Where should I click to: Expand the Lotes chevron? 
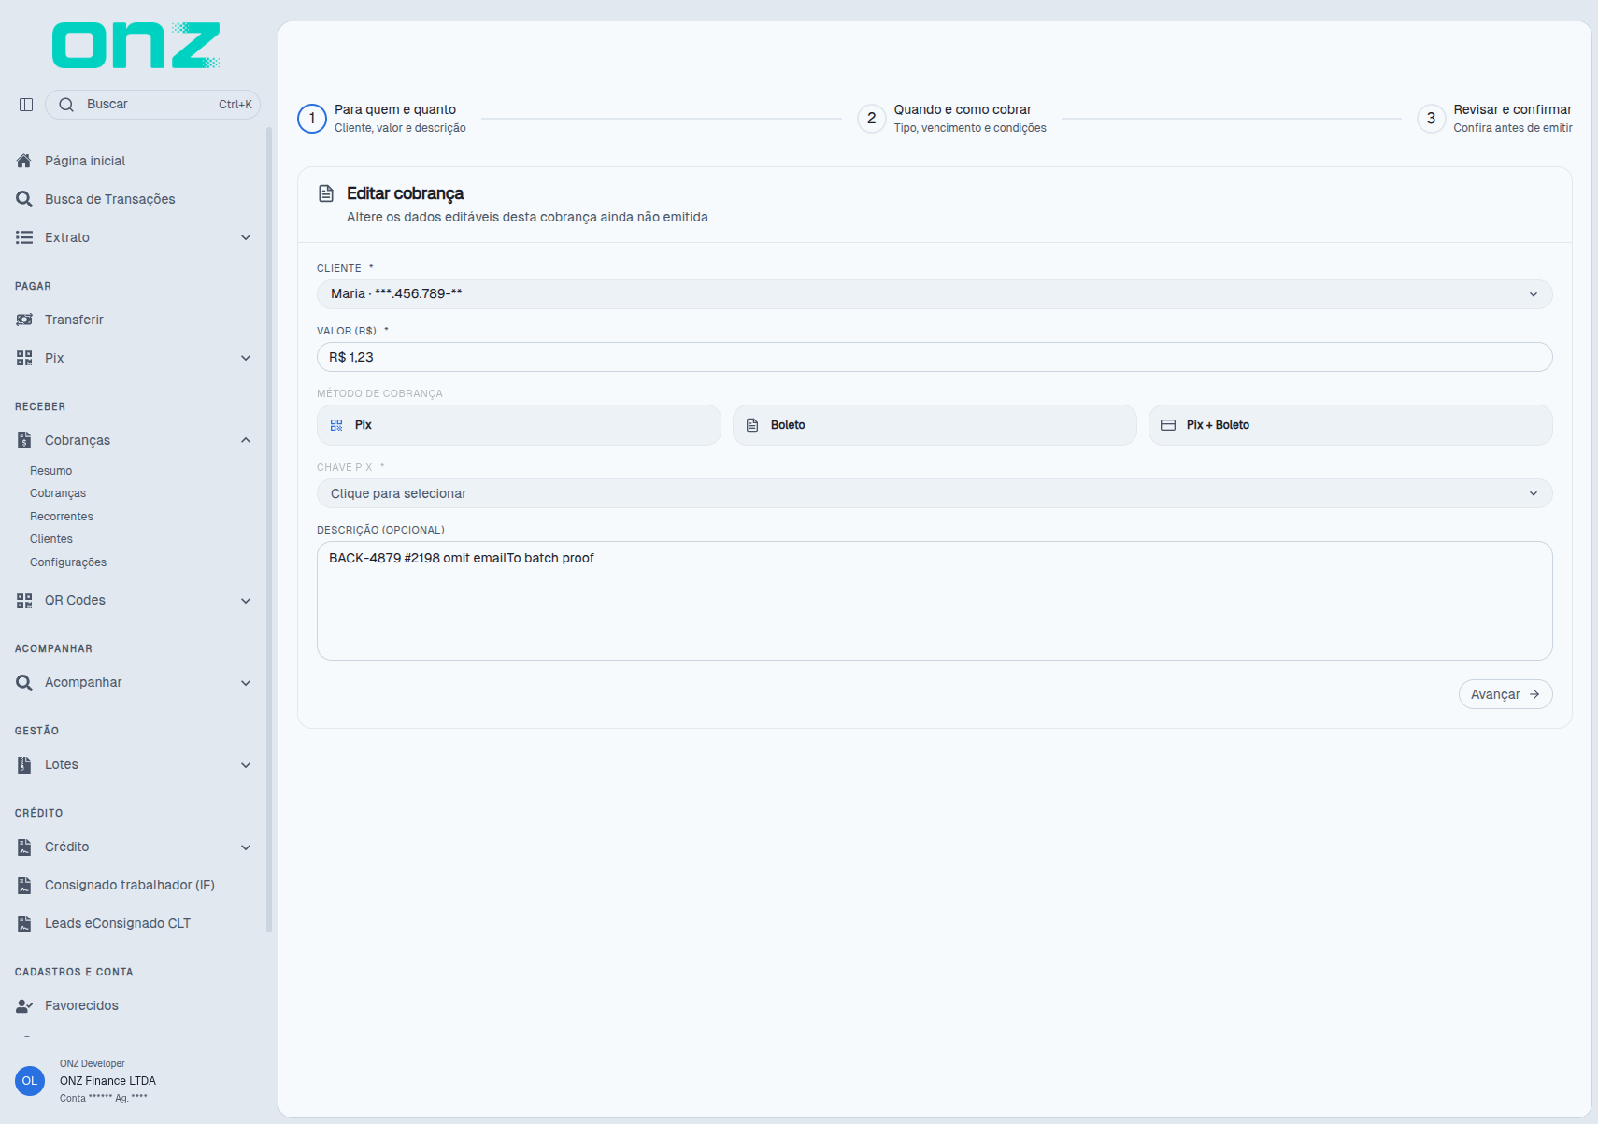pos(246,764)
